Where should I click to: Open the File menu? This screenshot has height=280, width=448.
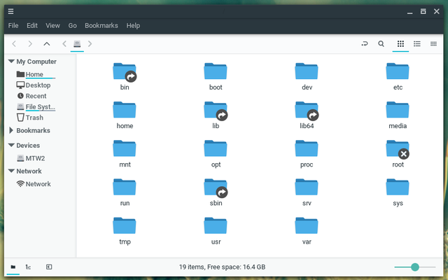13,25
